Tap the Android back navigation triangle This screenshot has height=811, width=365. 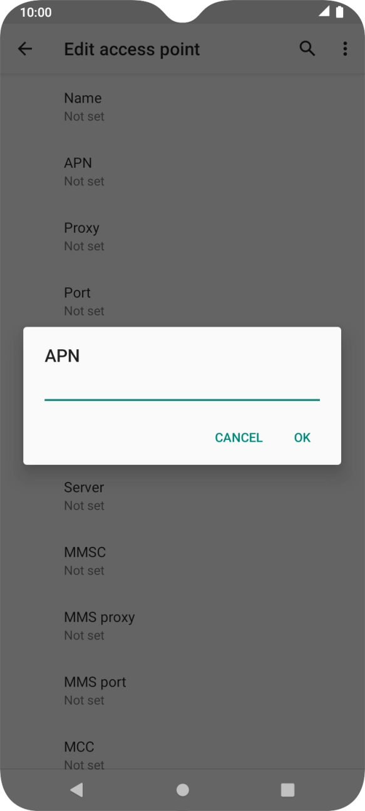point(76,790)
